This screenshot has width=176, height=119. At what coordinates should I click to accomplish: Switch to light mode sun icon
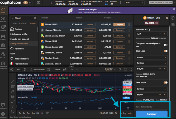[30, 2]
